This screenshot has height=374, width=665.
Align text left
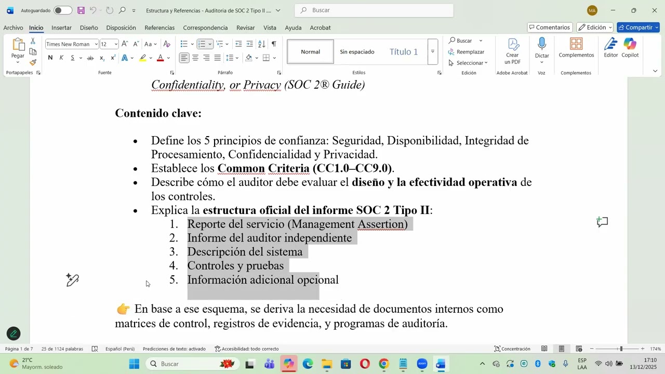click(x=184, y=58)
